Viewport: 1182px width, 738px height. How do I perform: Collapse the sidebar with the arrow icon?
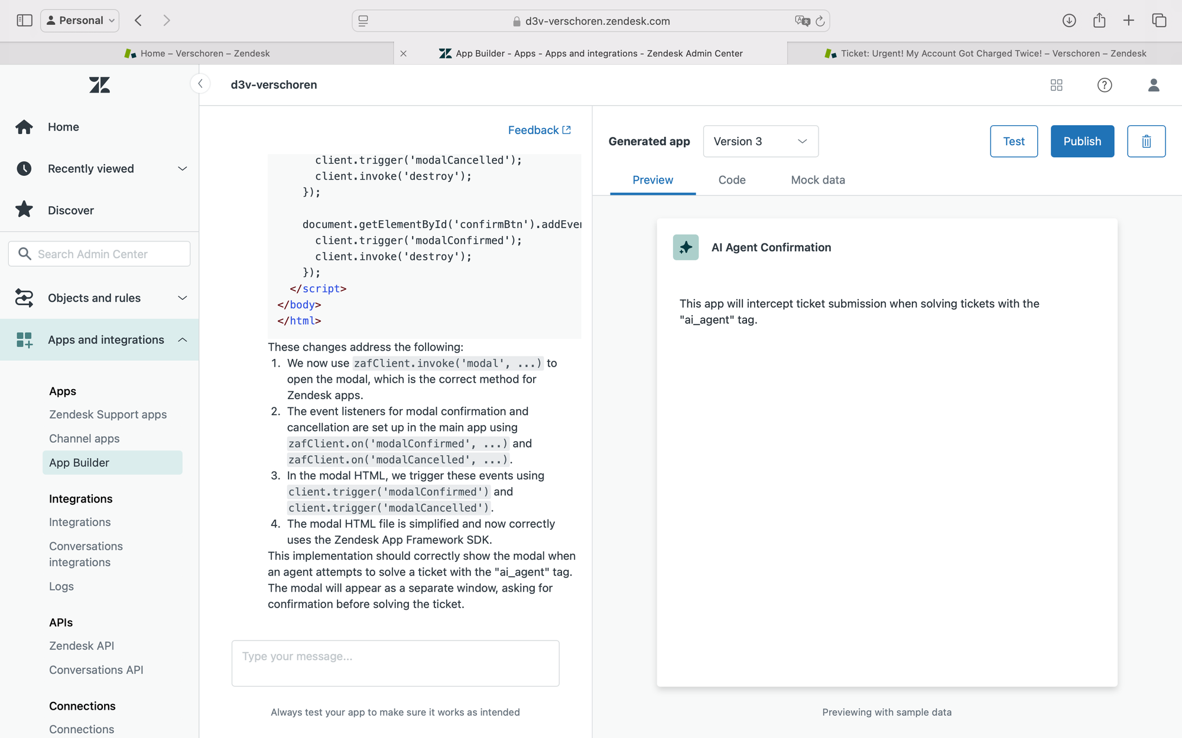(200, 84)
